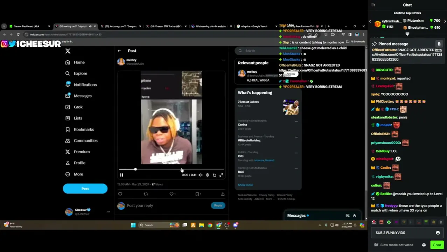Click the Profile person icon in sidebar
447x252 pixels.
pyautogui.click(x=68, y=163)
